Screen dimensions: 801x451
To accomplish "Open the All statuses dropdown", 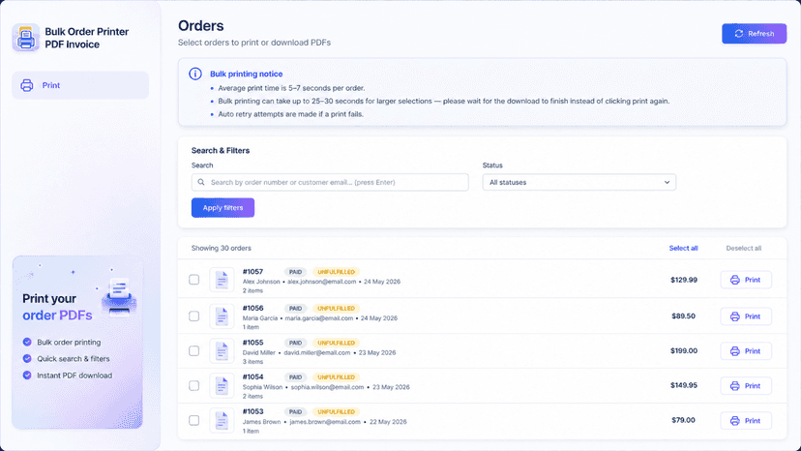I will pos(579,183).
